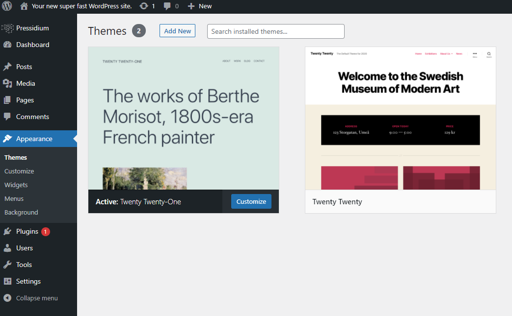Open Plugins in sidebar

click(27, 231)
